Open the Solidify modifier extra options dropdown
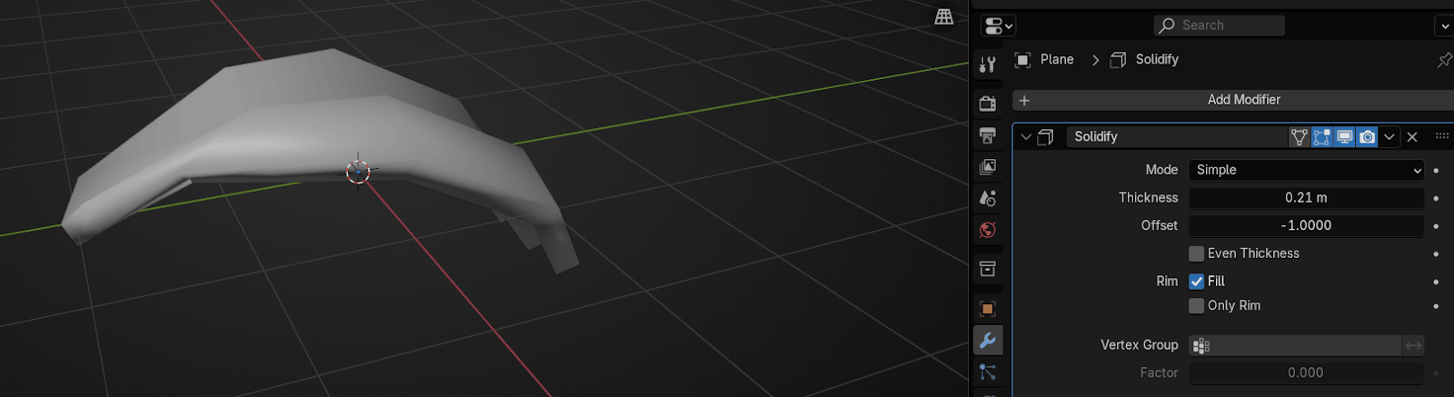 [1389, 137]
